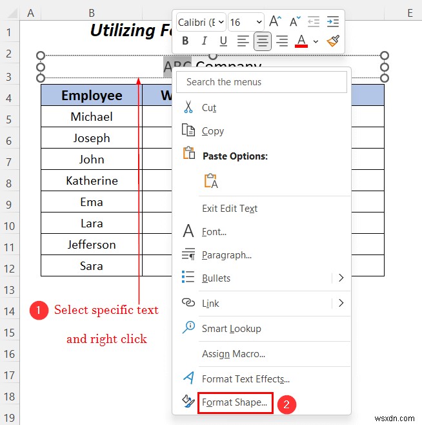Image resolution: width=422 pixels, height=425 pixels.
Task: Click the chain Link icon
Action: [188, 302]
